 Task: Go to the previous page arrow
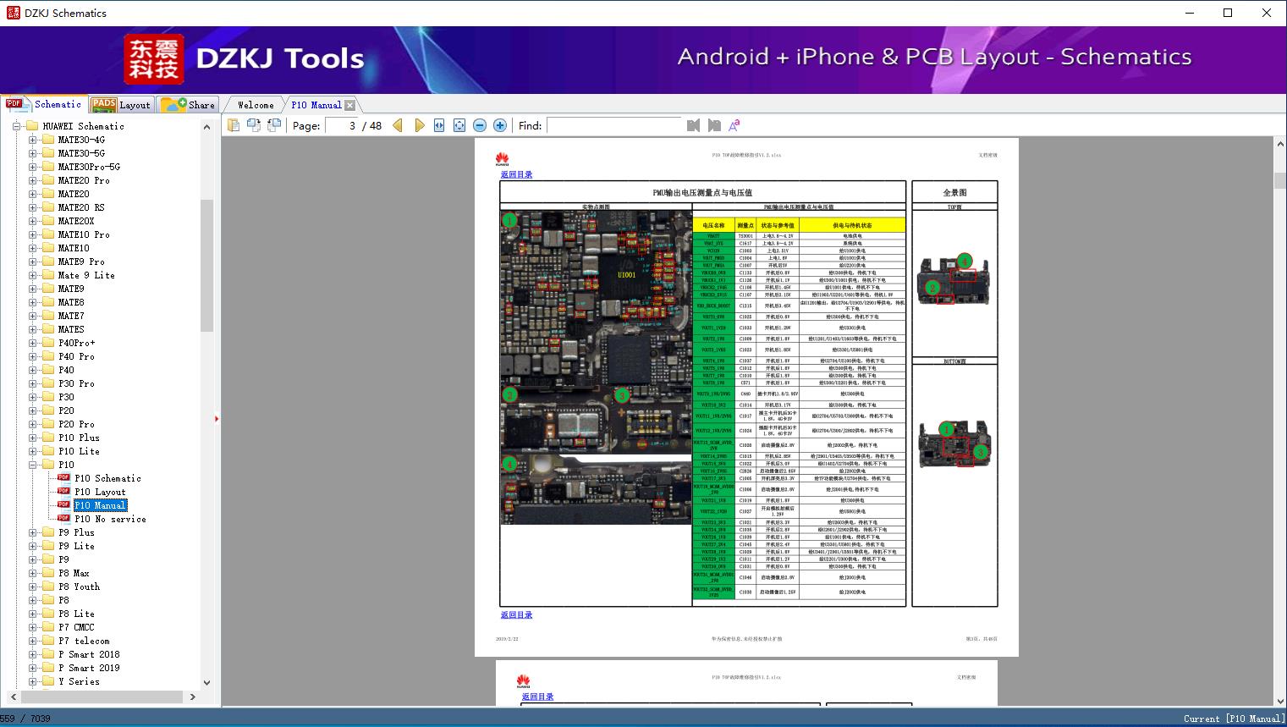coord(398,125)
